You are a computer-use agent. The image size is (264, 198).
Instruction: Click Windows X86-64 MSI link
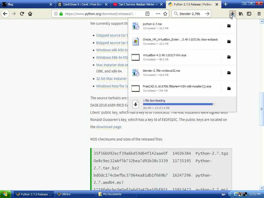point(112,57)
